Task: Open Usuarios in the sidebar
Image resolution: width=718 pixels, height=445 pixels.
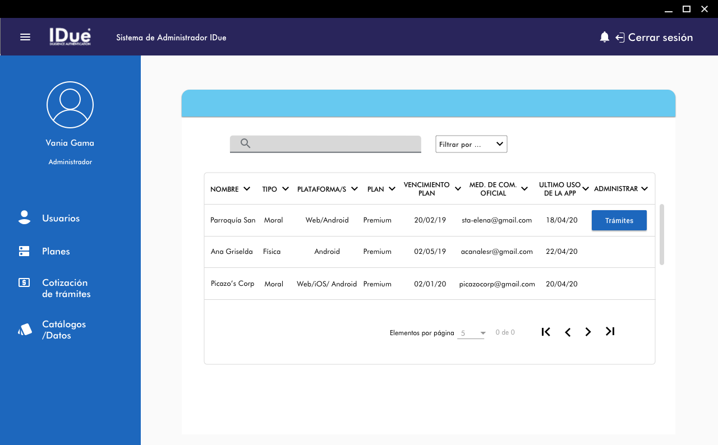Action: click(61, 218)
